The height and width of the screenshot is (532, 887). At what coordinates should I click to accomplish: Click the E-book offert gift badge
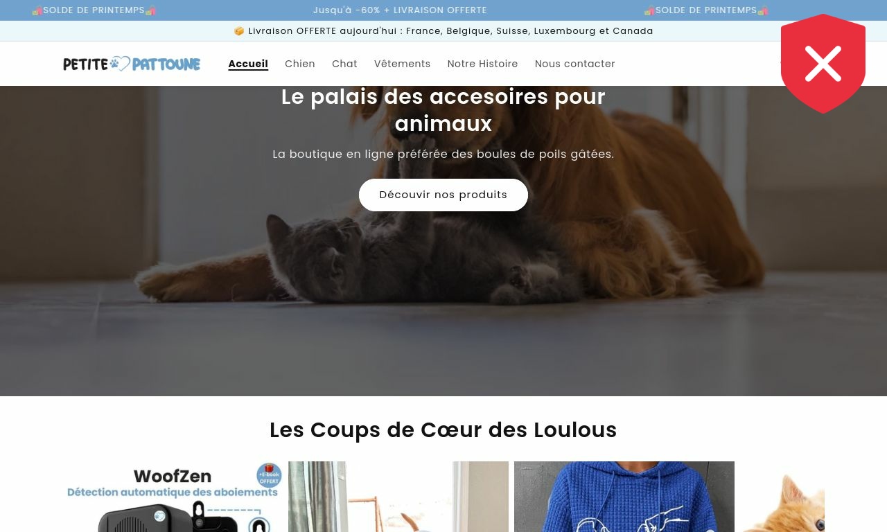(269, 475)
